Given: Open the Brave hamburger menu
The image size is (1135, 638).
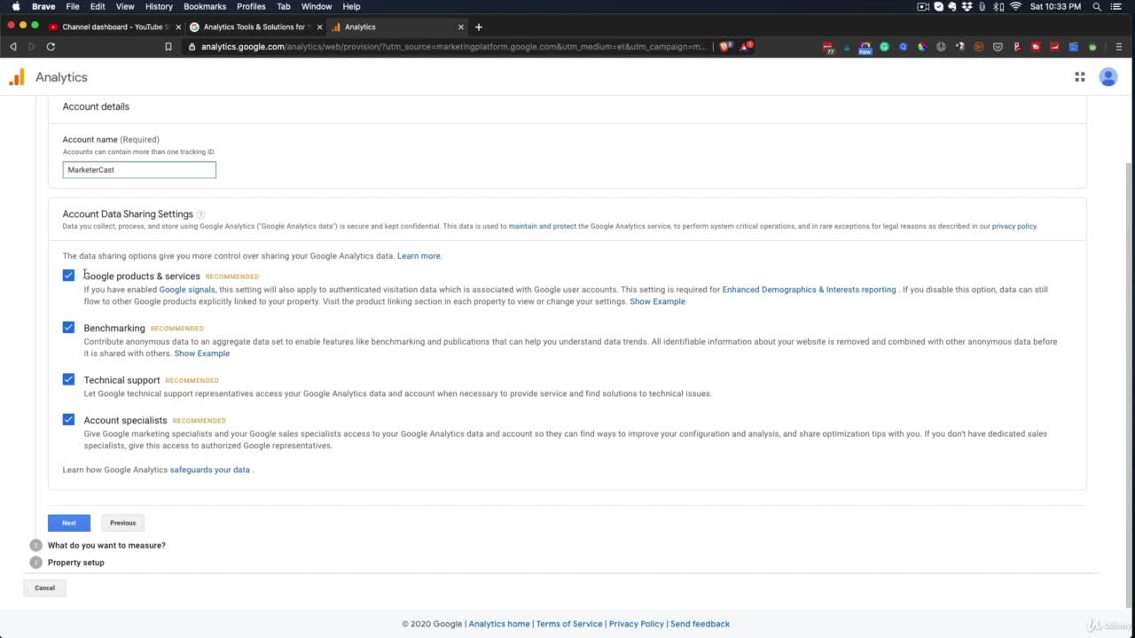Looking at the screenshot, I should click(x=1118, y=46).
